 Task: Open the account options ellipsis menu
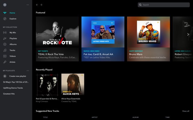(28, 5)
